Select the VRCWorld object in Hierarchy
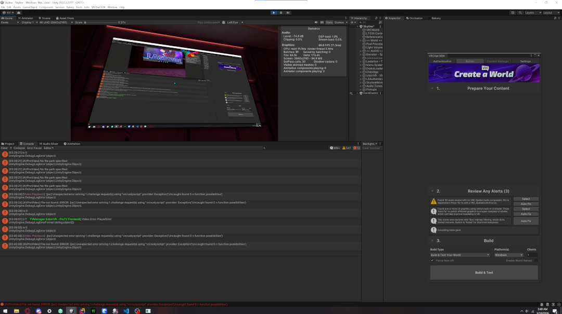Image resolution: width=562 pixels, height=314 pixels. tap(372, 30)
